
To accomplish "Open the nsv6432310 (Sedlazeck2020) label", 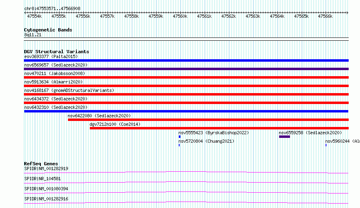I will click(56, 107).
